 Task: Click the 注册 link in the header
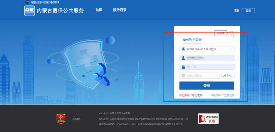236,10
